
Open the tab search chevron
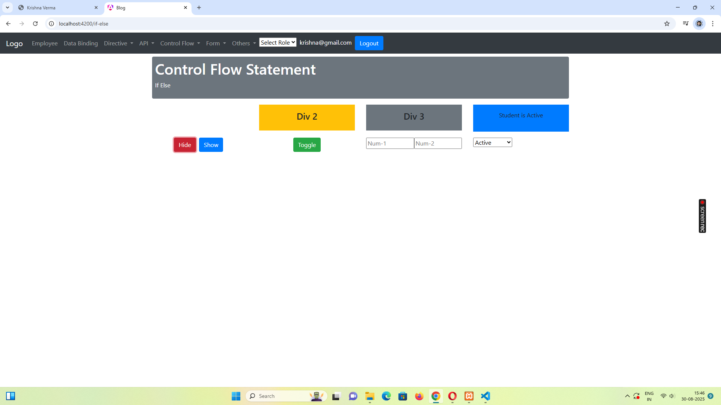point(8,7)
